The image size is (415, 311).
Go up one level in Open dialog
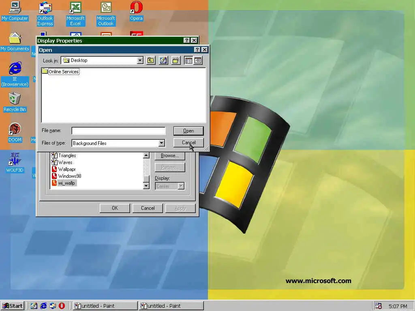(151, 61)
